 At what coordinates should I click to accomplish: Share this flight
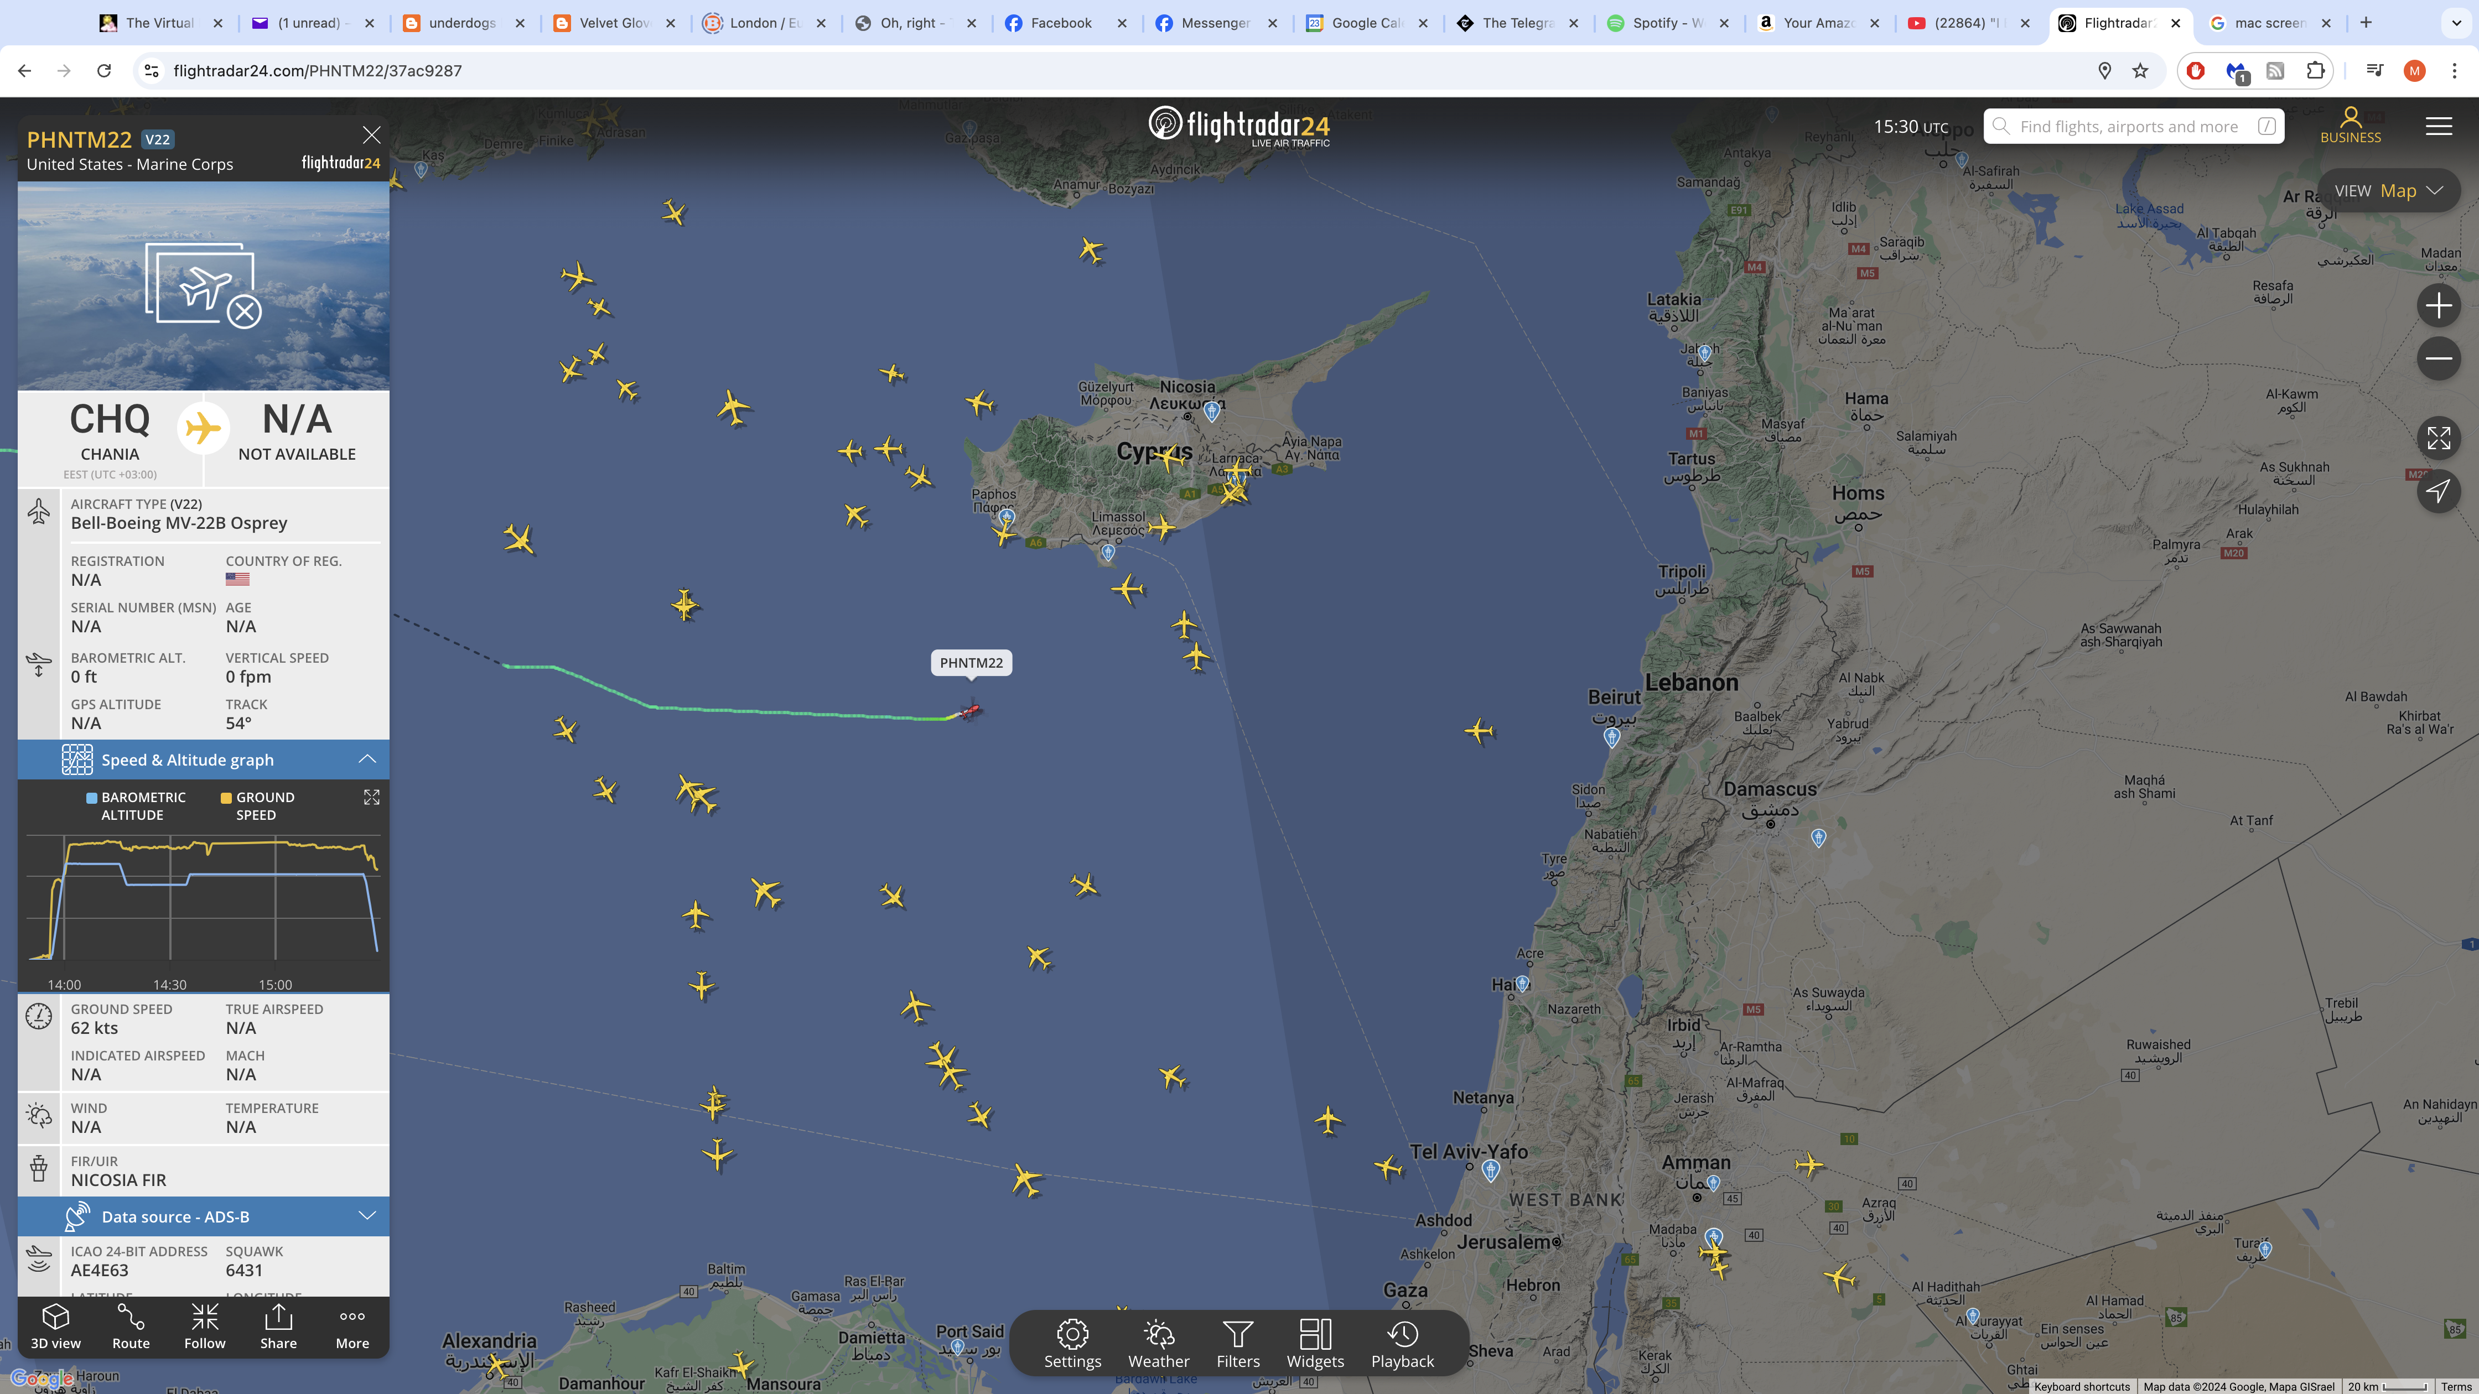(x=278, y=1327)
